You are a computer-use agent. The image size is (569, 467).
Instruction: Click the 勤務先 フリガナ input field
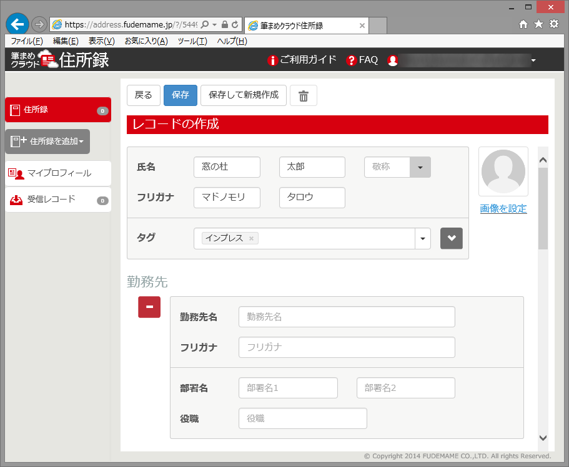pos(347,347)
